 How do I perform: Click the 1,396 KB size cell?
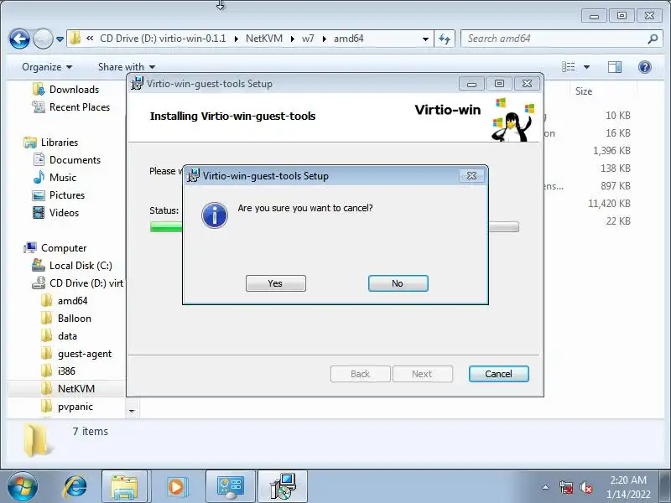pos(611,151)
